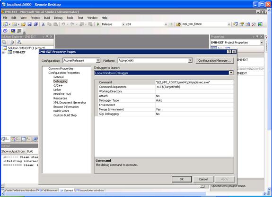This screenshot has height=197, width=272.
Task: Click the Cancel button
Action: point(203,179)
